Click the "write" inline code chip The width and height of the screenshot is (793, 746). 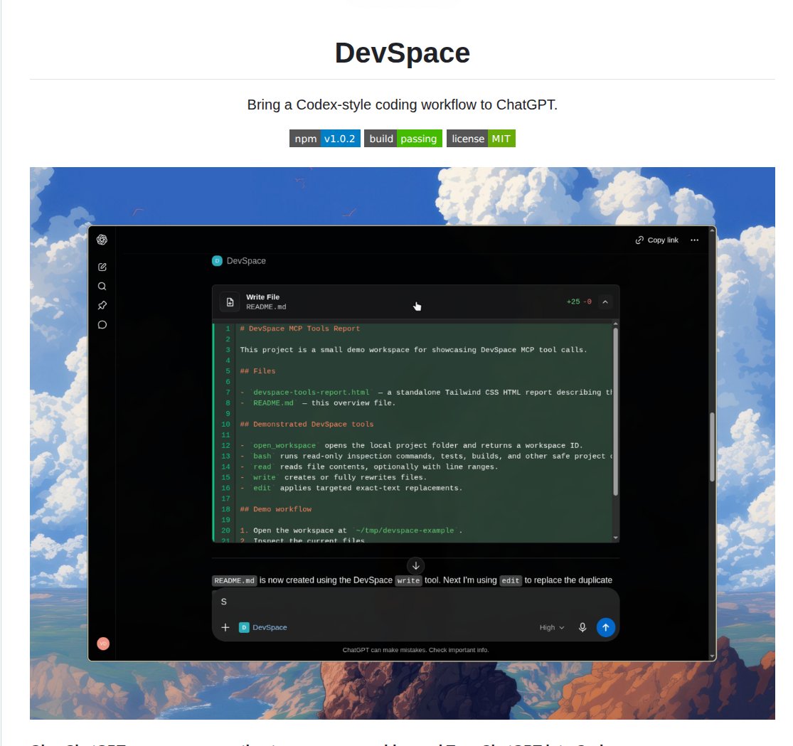pos(408,580)
